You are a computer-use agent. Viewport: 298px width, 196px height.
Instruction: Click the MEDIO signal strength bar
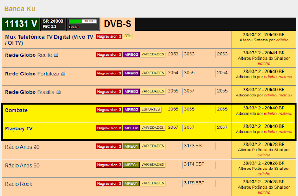click(x=83, y=21)
